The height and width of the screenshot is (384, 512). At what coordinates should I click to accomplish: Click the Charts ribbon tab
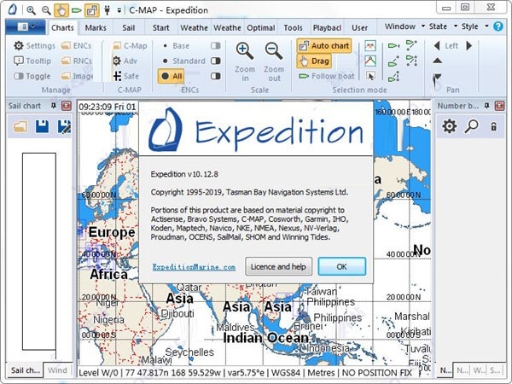[x=62, y=28]
